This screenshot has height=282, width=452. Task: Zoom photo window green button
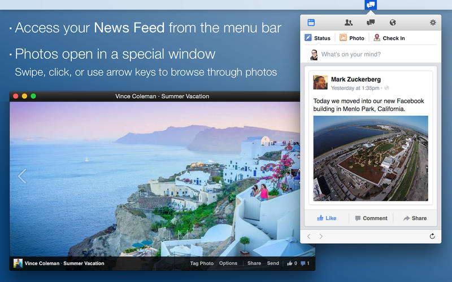point(33,96)
